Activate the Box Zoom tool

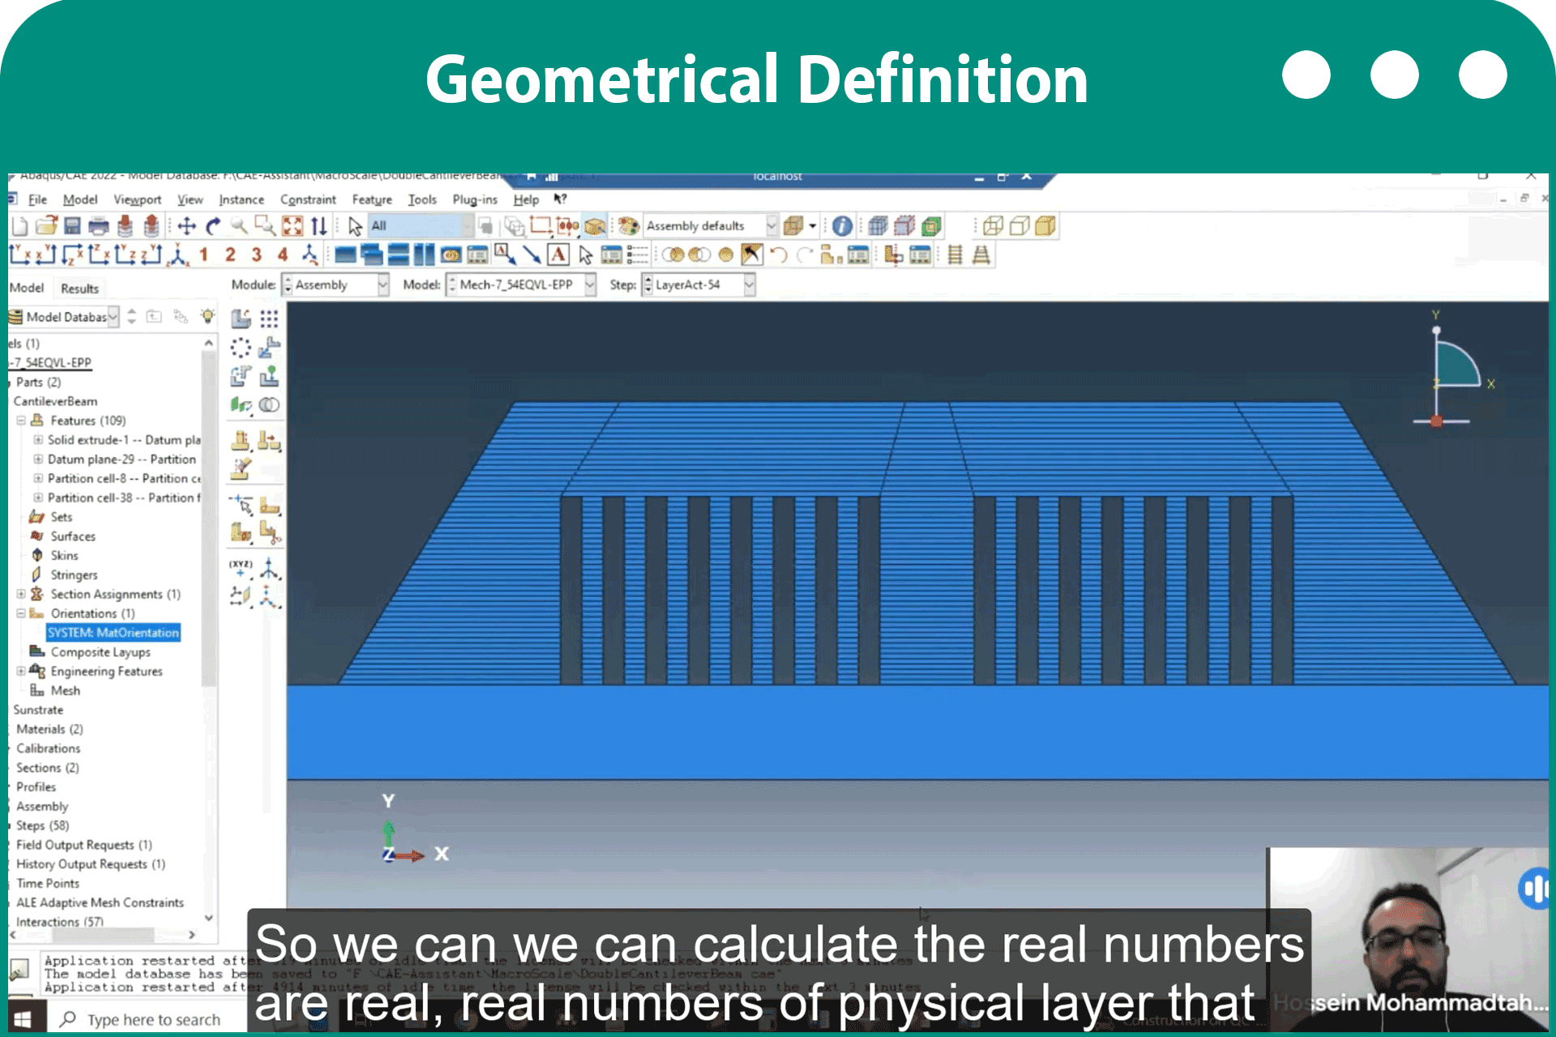click(x=265, y=226)
